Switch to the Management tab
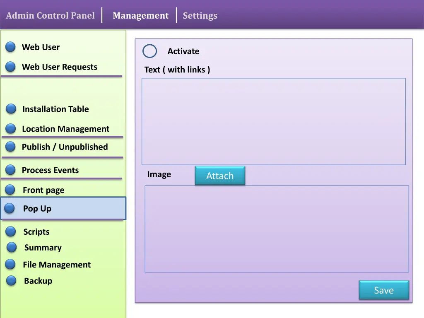Image resolution: width=424 pixels, height=318 pixels. pyautogui.click(x=140, y=16)
